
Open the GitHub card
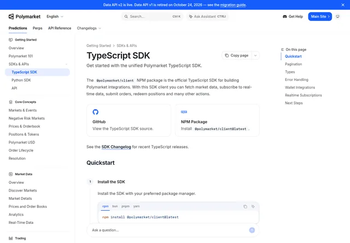129,120
